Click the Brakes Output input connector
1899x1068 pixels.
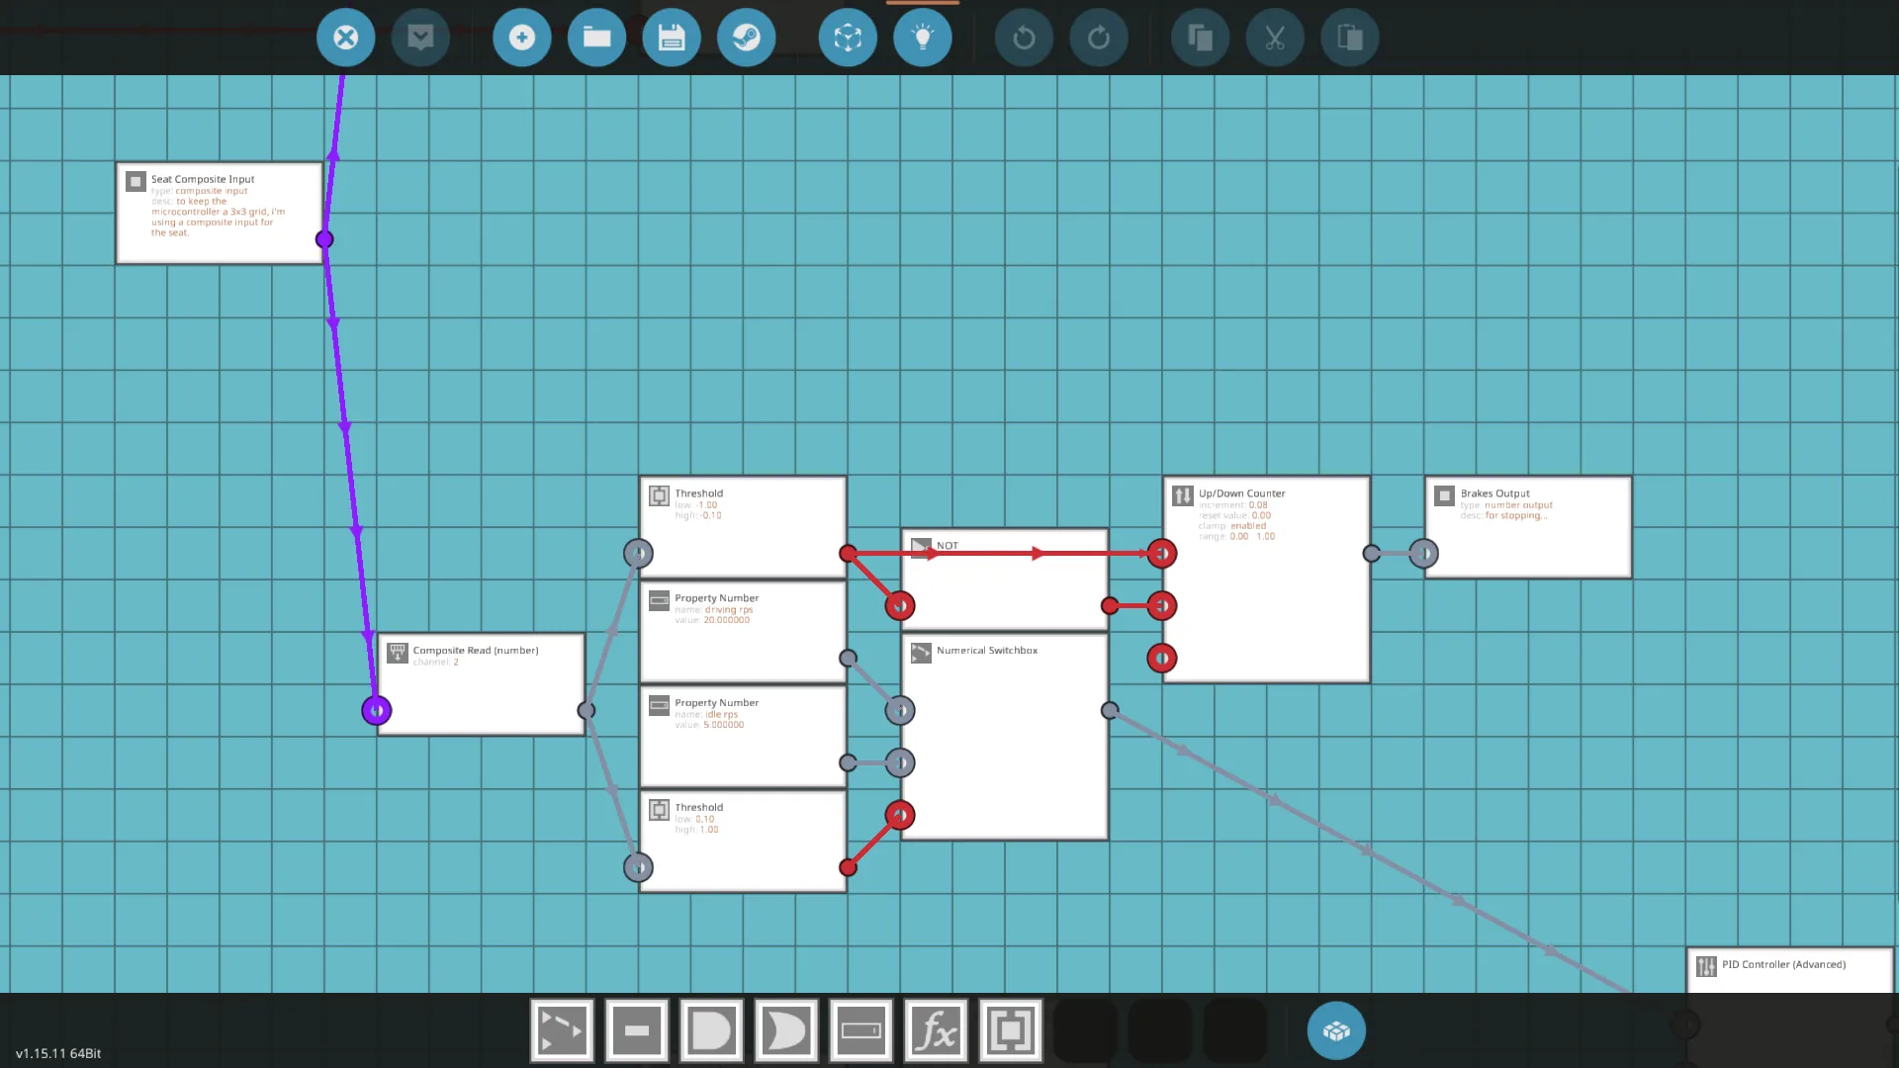[x=1423, y=554]
